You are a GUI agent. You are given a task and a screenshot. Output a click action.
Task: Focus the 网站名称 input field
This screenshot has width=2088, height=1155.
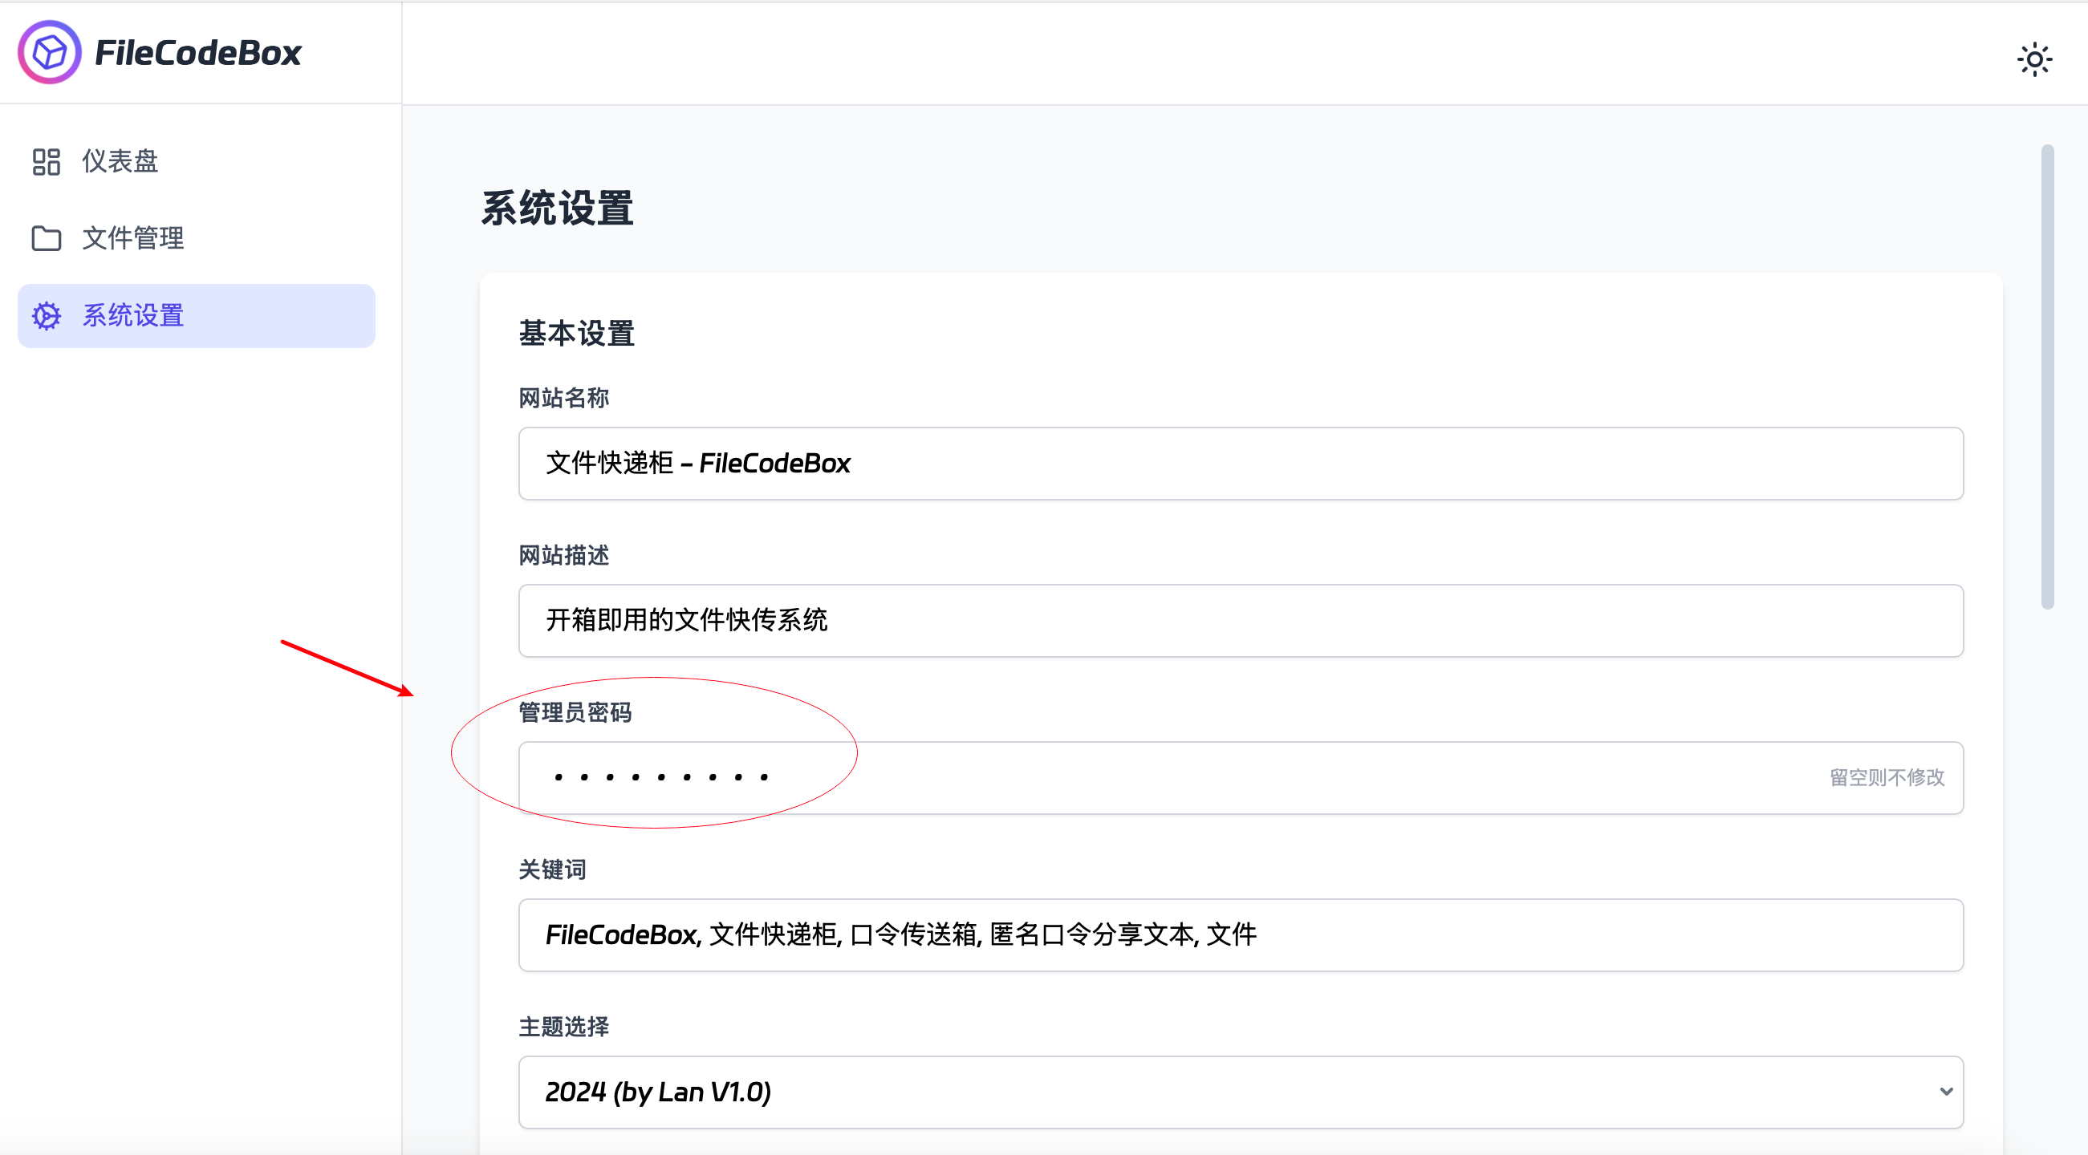pyautogui.click(x=1240, y=464)
